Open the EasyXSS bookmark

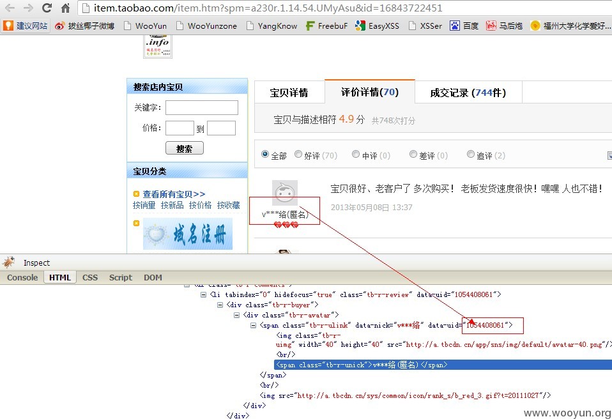pyautogui.click(x=377, y=26)
